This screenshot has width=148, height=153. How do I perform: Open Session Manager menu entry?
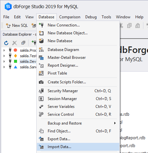78,99
